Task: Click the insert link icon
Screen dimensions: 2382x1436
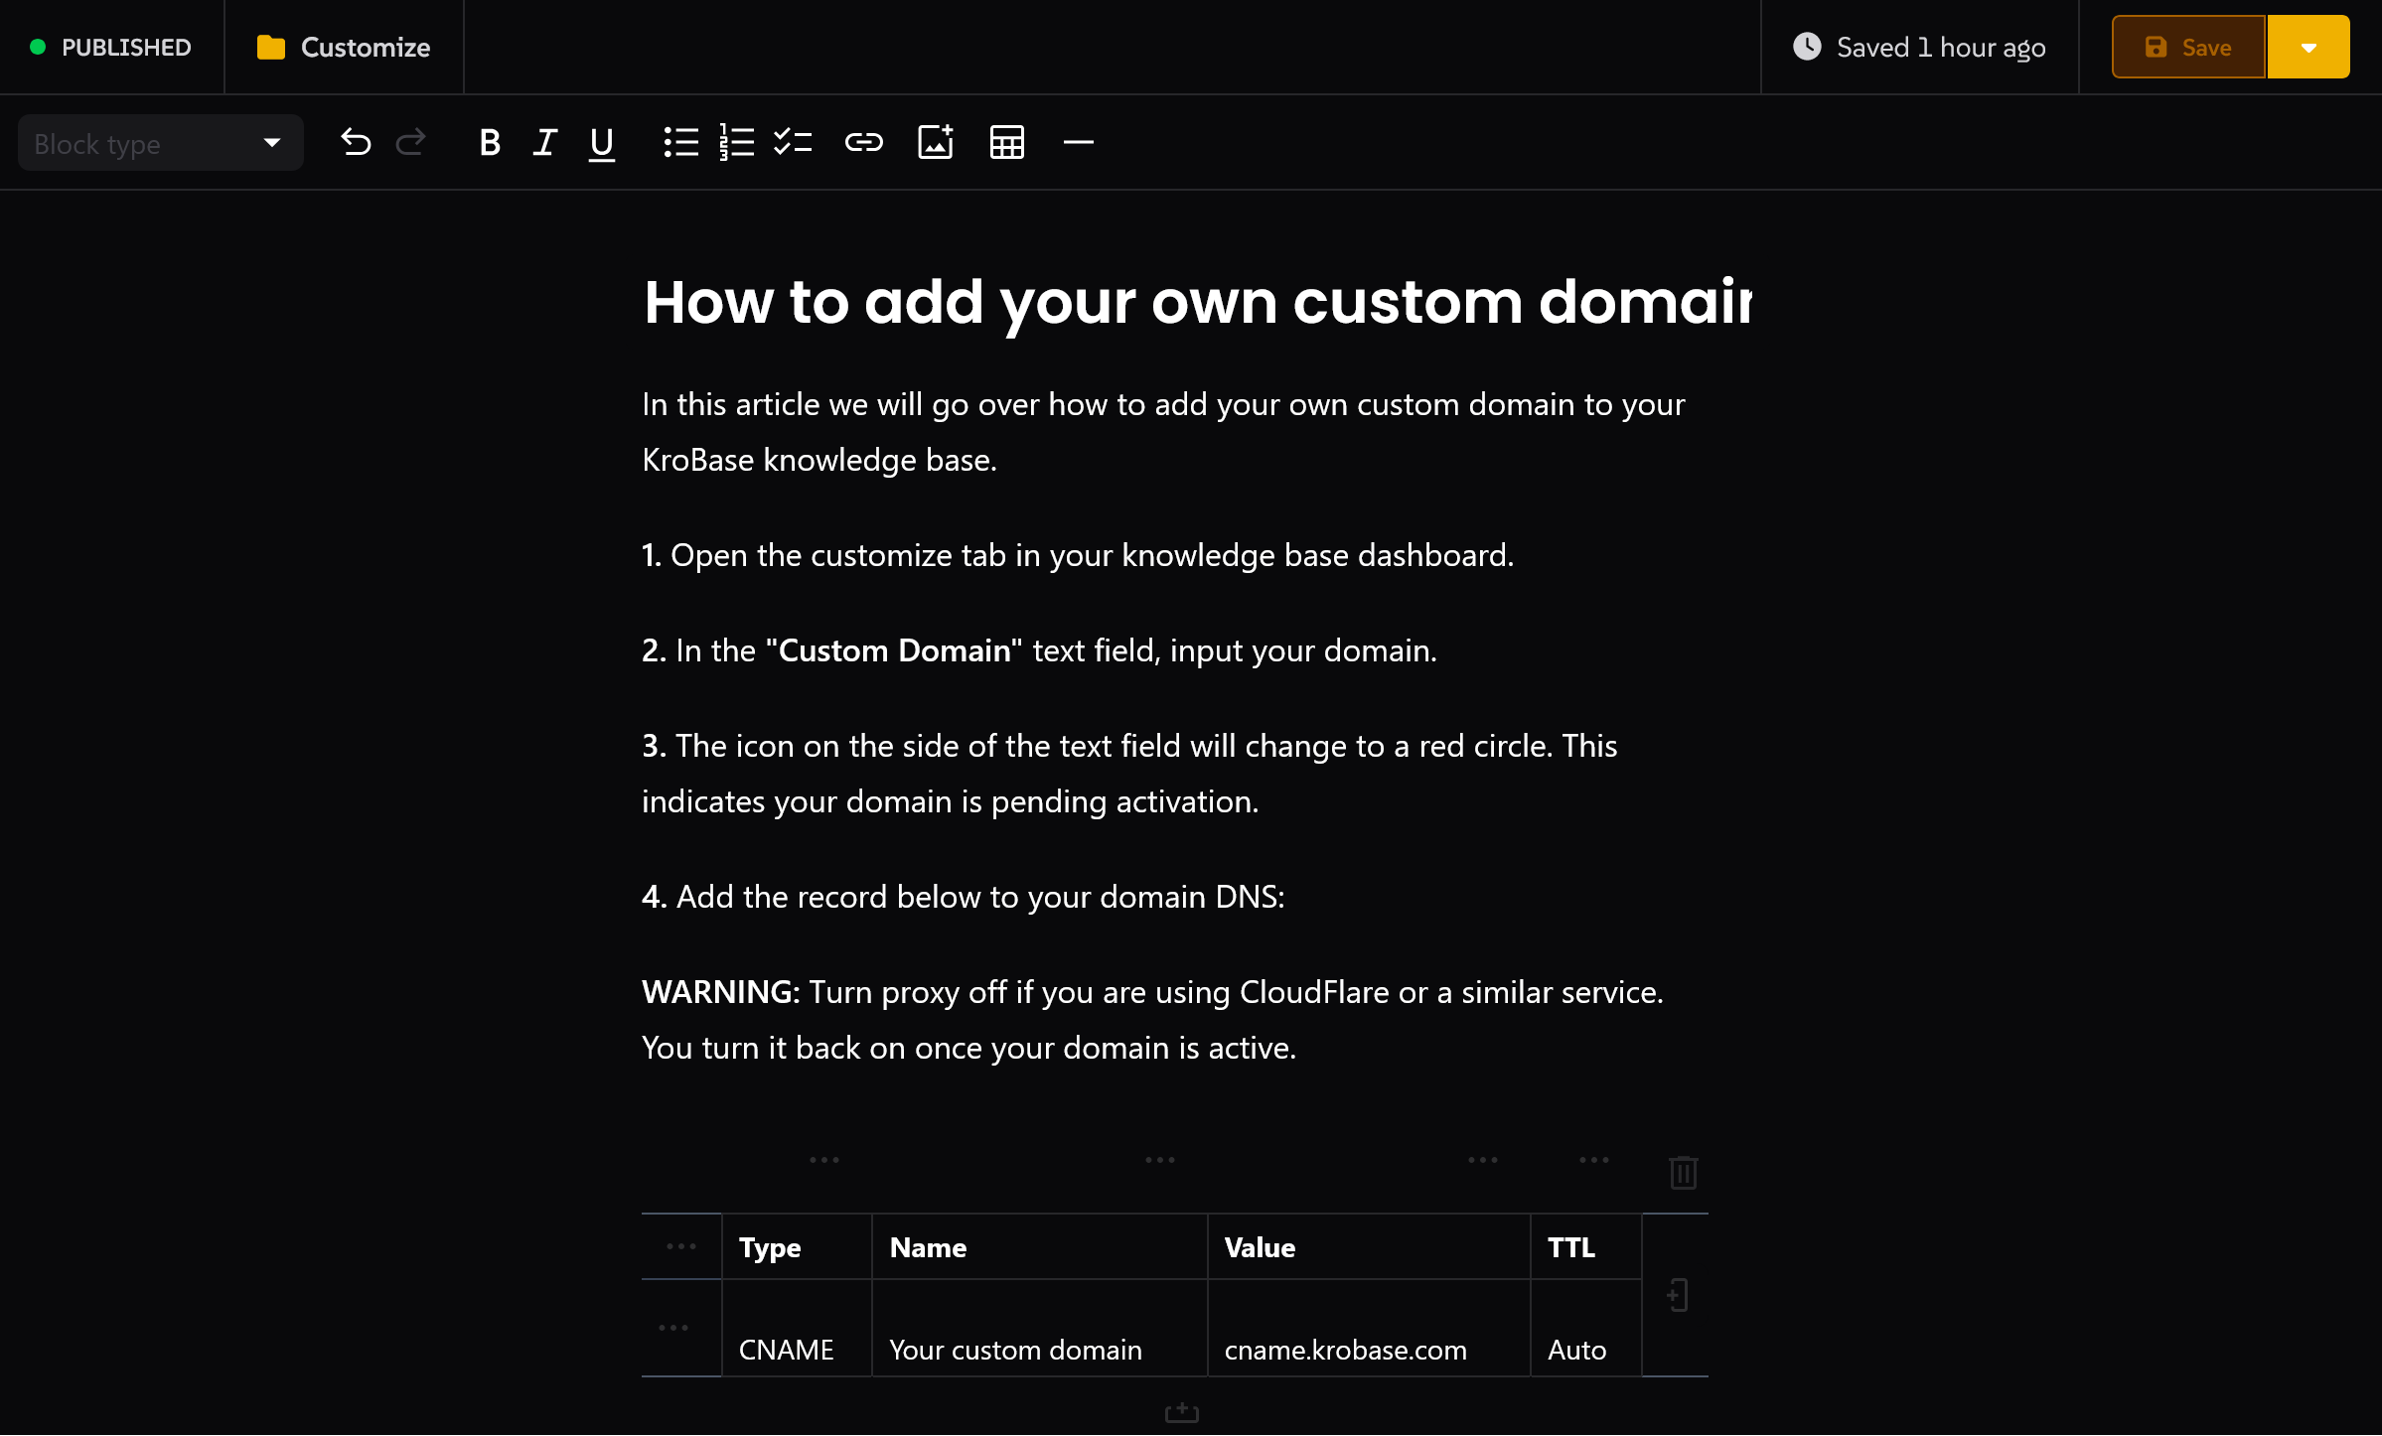Action: point(863,143)
